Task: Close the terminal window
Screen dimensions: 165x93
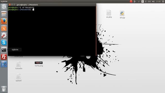Action: tap(10, 5)
